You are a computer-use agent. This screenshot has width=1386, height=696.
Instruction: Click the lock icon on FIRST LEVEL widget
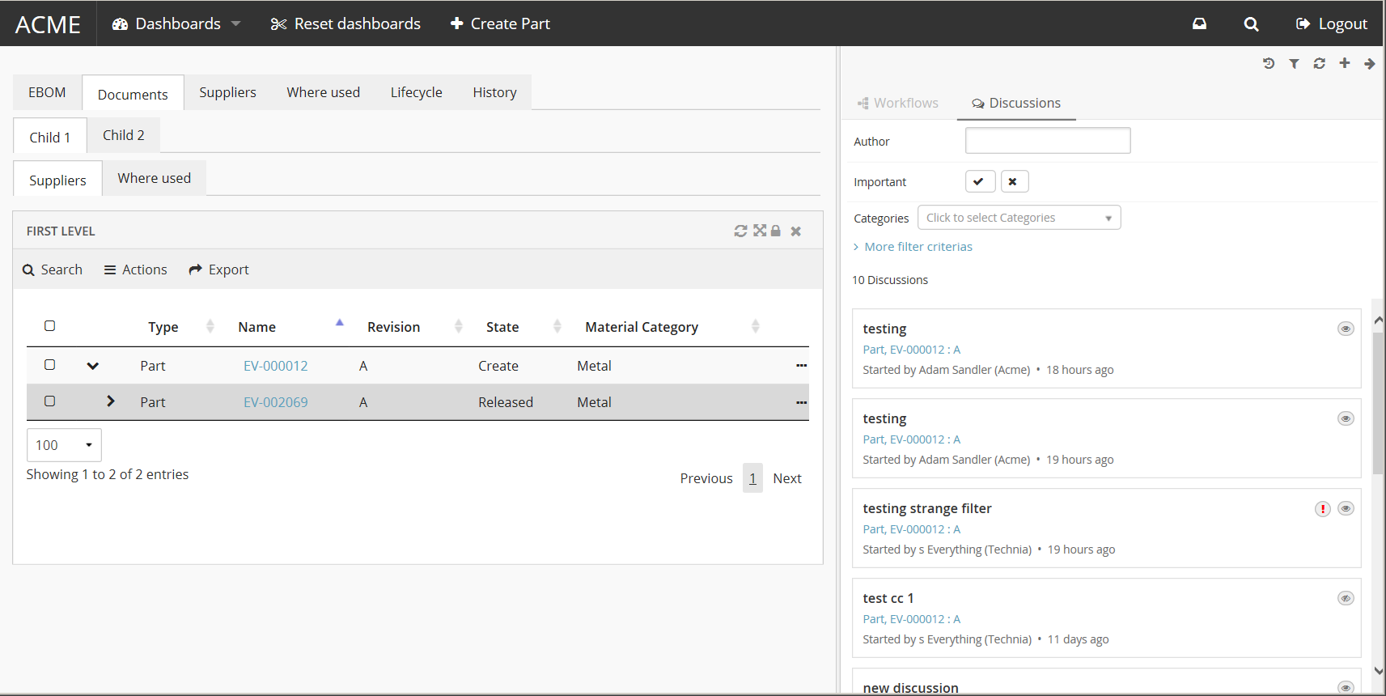(x=776, y=231)
